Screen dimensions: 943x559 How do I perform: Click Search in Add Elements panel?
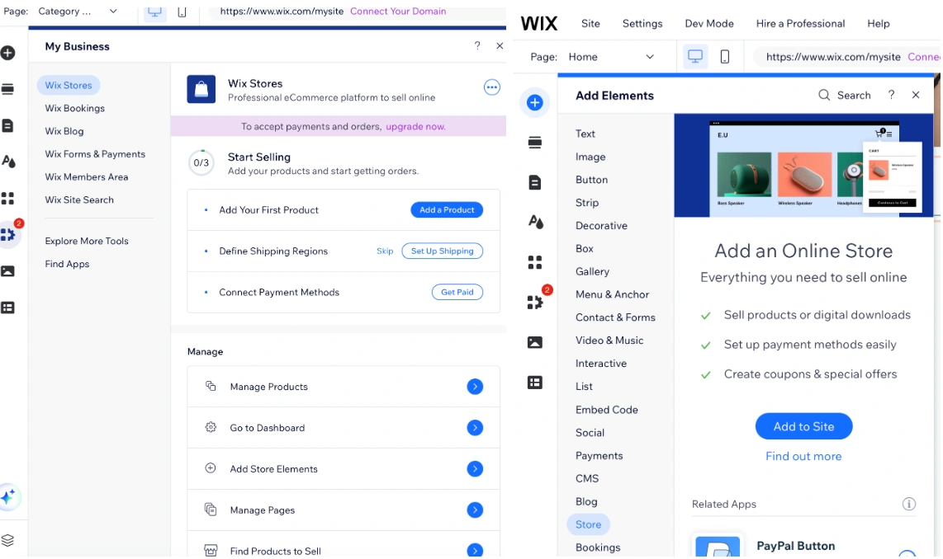point(845,96)
